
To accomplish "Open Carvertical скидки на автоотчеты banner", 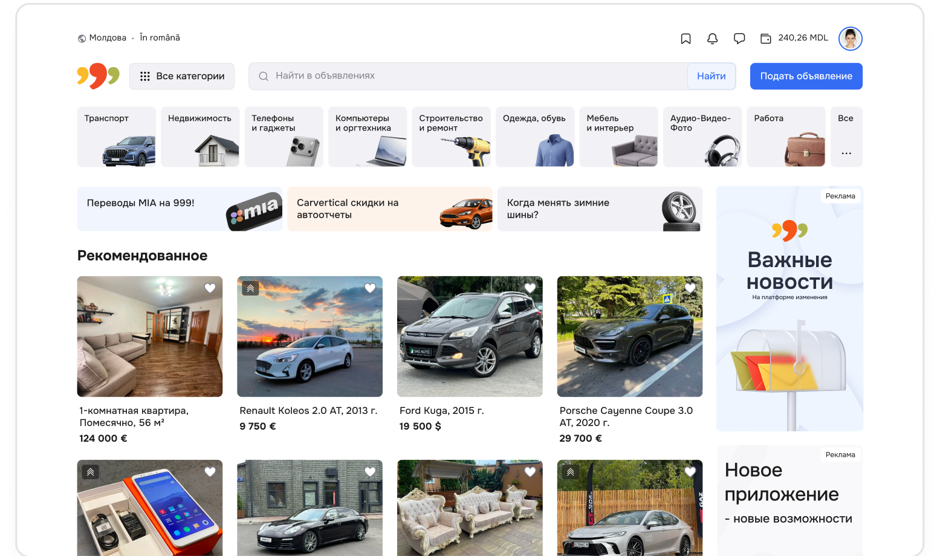I will coord(390,209).
